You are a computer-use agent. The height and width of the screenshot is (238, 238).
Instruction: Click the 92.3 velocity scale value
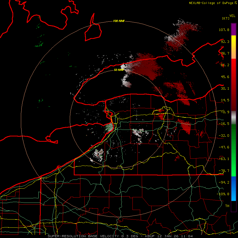225,42
